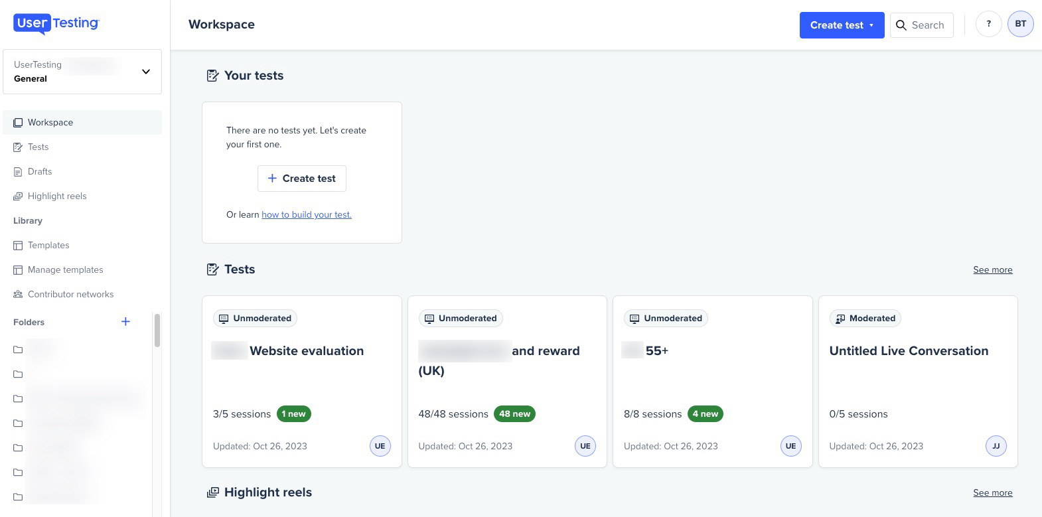The image size is (1042, 517).
Task: Click Unmoderated tag on Website evaluation card
Action: (x=255, y=319)
